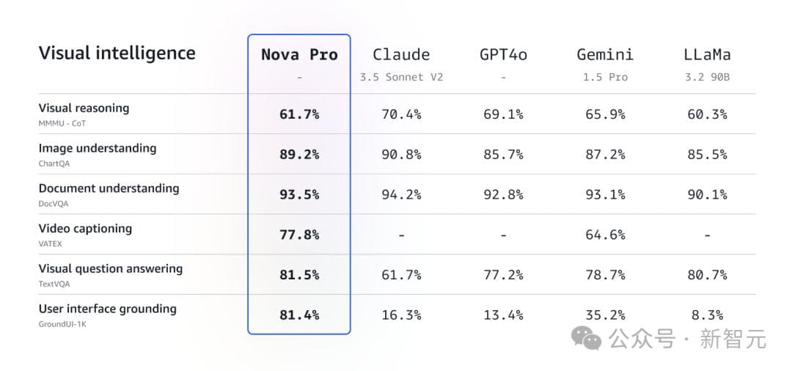The height and width of the screenshot is (371, 792).
Task: Select the Visual reasoning row label
Action: pyautogui.click(x=84, y=108)
